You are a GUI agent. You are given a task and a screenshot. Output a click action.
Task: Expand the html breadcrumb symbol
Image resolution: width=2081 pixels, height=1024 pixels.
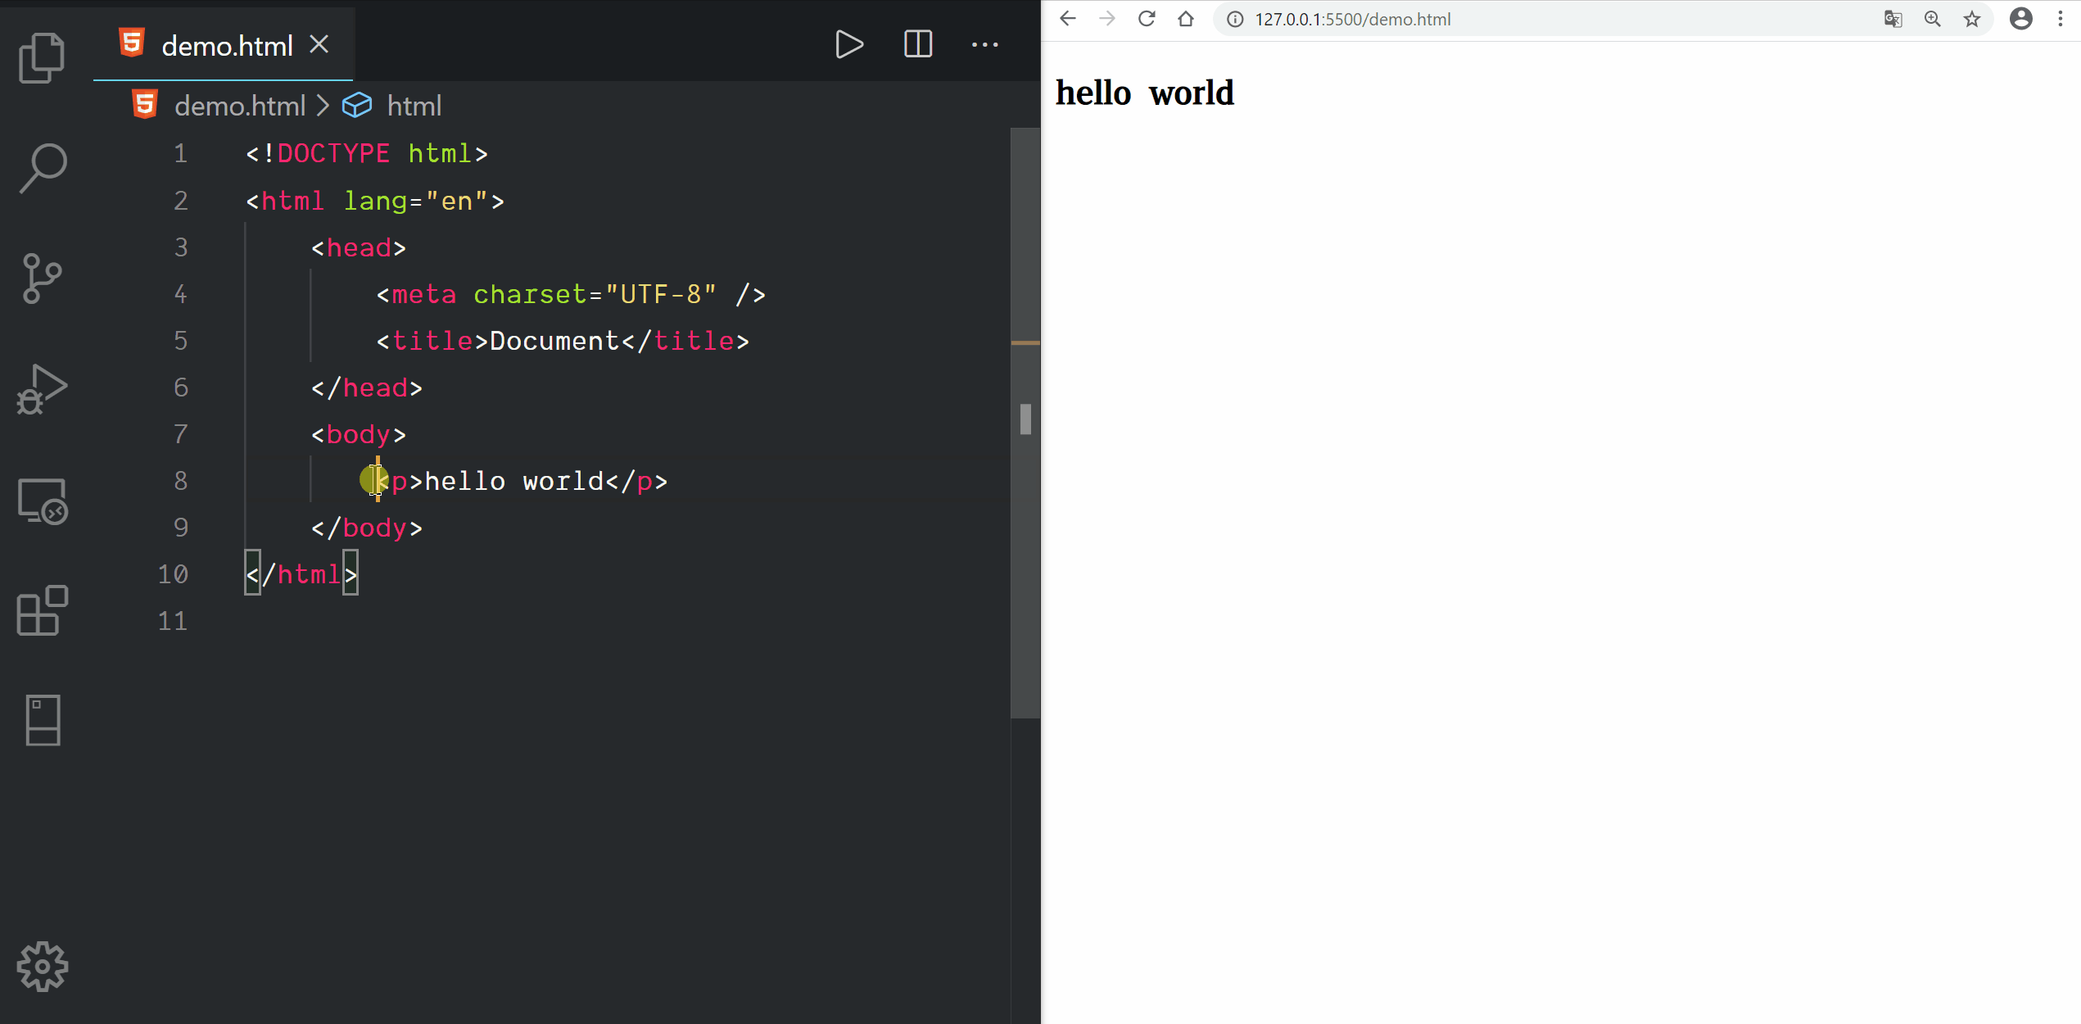coord(414,106)
